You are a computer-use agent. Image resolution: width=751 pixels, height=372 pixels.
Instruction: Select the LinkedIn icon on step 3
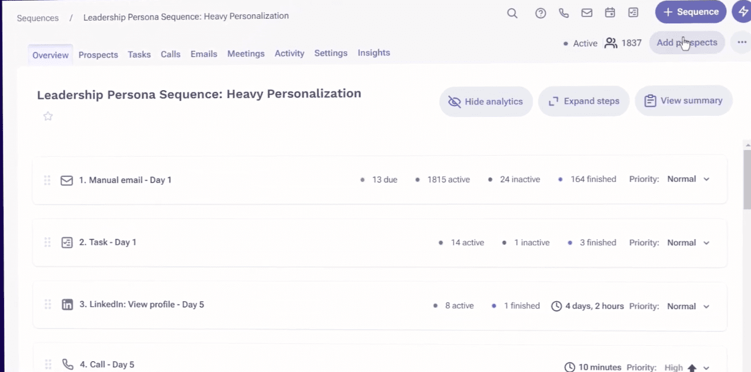67,304
